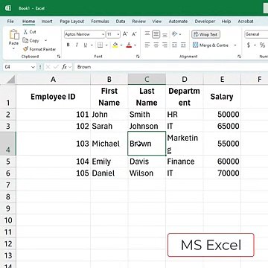Viewport: 268px width, 268px height.
Task: Open the File menu
Action: pyautogui.click(x=10, y=22)
